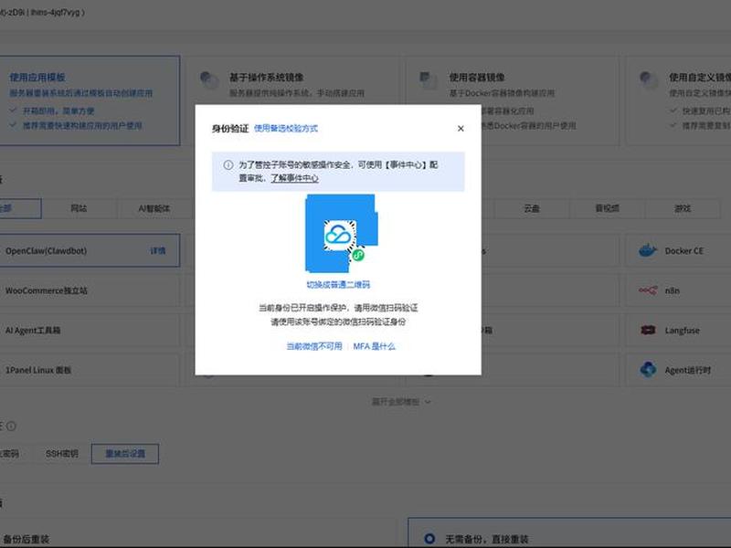The image size is (731, 548).
Task: Select the 基于操作系统镜像 card
Action: coord(294,100)
